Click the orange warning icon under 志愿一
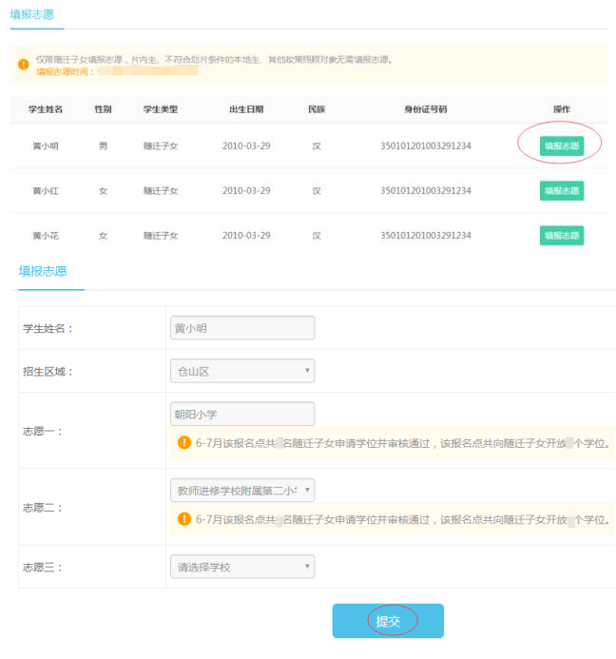Viewport: 616px width, 659px height. click(184, 442)
